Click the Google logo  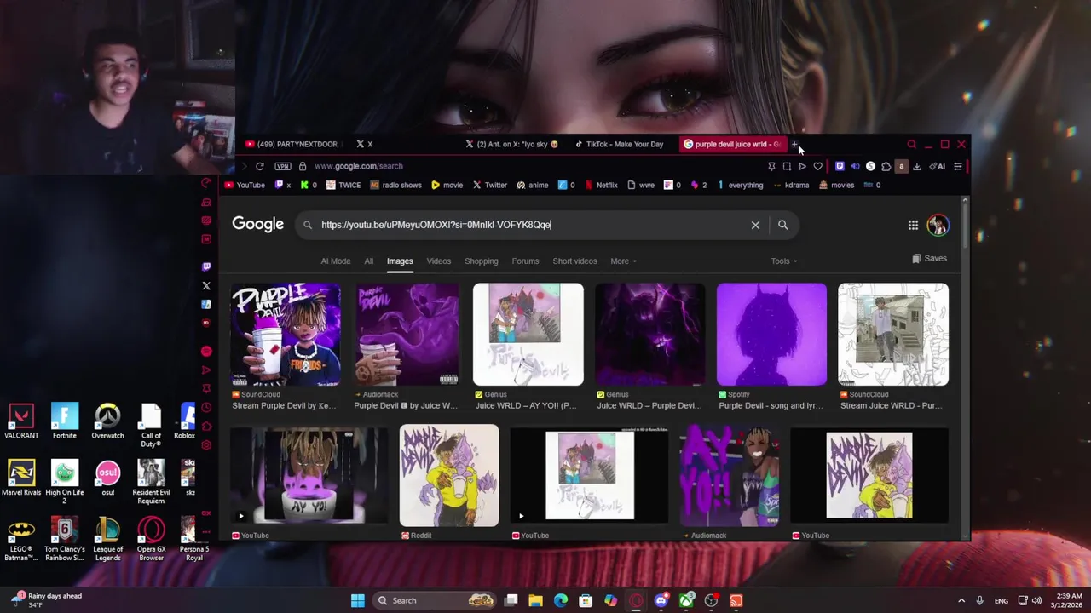click(257, 224)
